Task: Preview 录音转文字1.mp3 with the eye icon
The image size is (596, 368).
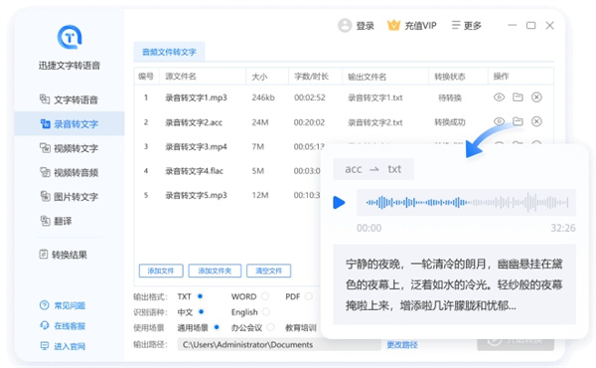Action: pos(499,97)
